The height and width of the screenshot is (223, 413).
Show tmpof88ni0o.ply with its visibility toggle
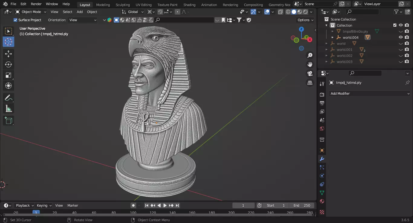pos(401,31)
